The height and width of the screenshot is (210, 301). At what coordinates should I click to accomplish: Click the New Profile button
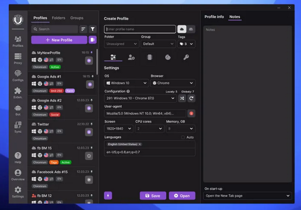click(59, 40)
